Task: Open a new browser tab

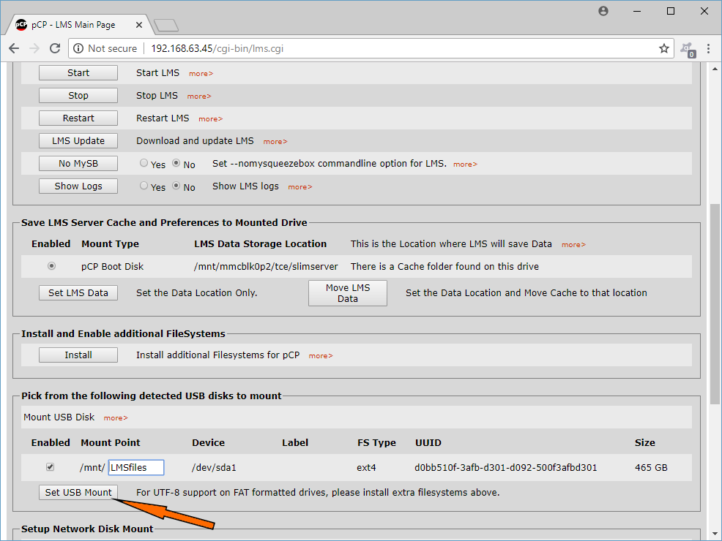Action: [x=165, y=26]
